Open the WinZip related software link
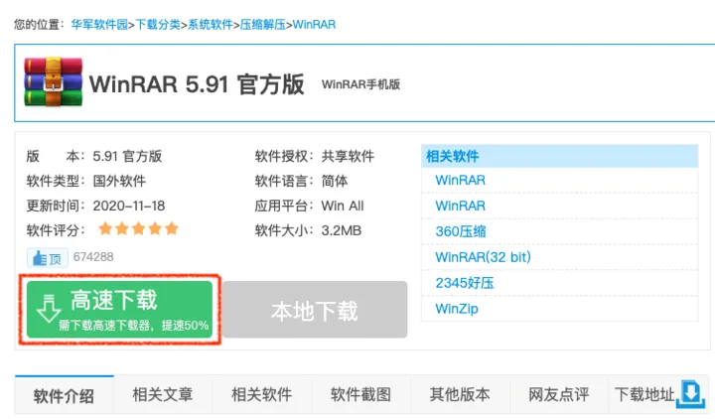715x419 pixels. click(457, 309)
